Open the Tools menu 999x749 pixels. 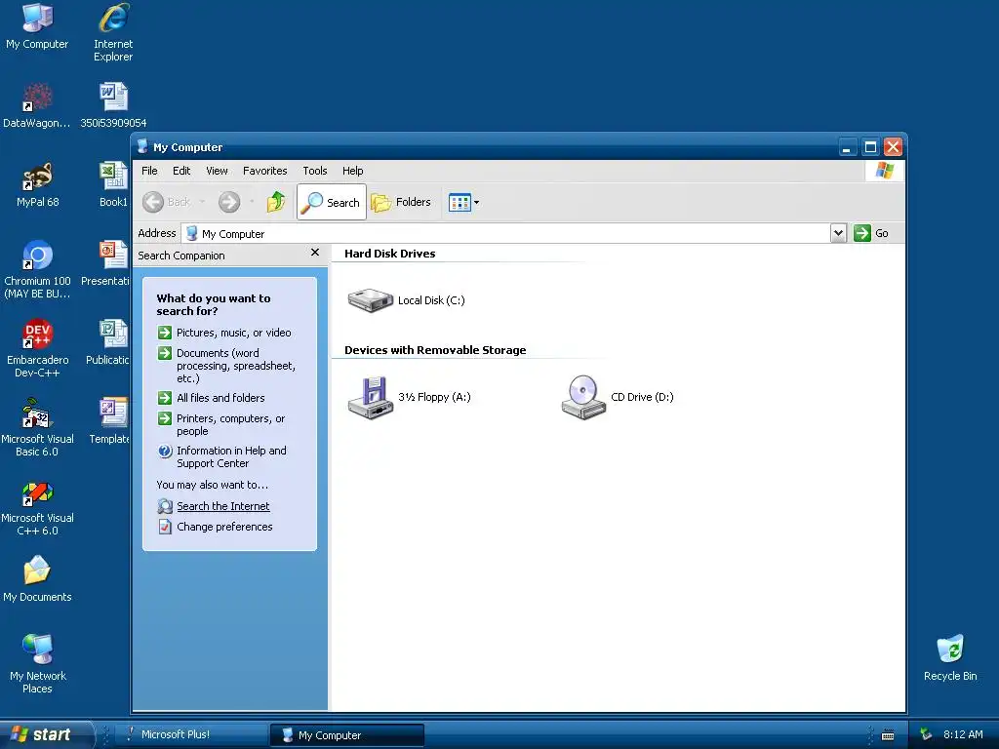point(315,171)
